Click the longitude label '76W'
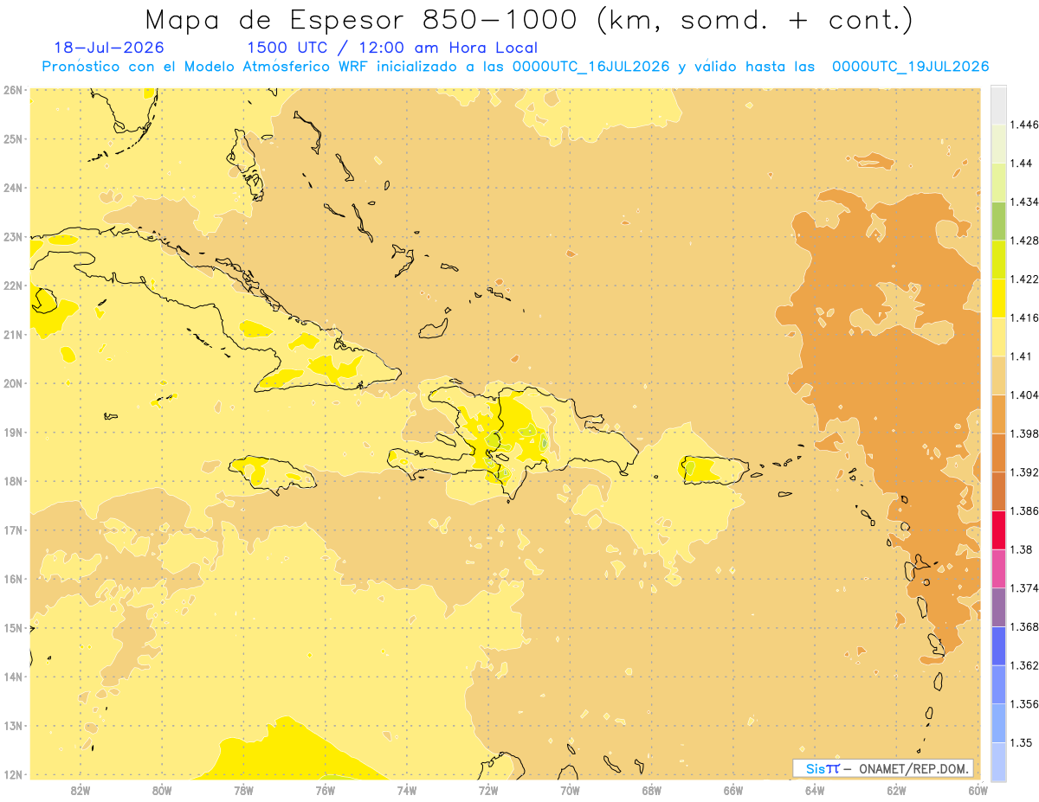Screen dimensions: 1039x802 click(326, 791)
